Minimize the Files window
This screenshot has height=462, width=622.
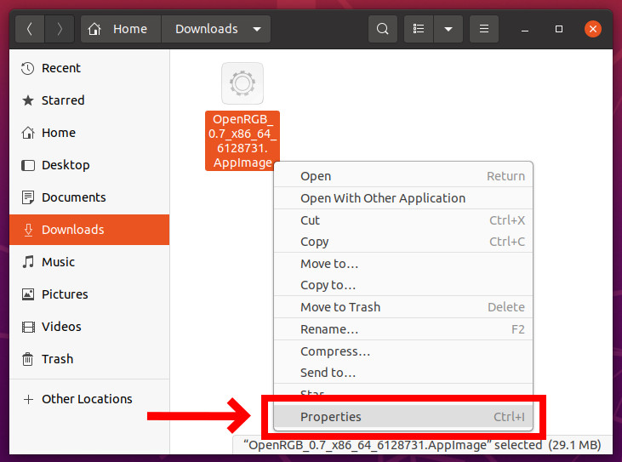coord(525,29)
